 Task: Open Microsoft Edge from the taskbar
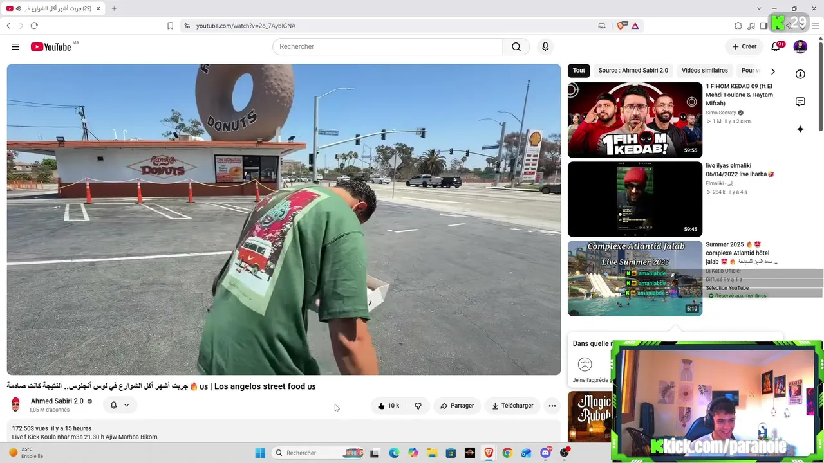point(394,453)
